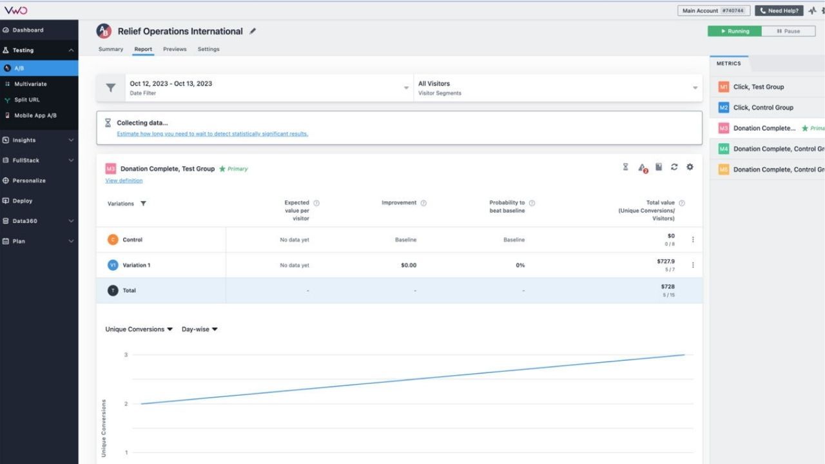Click the Variations filter icon

tap(143, 204)
